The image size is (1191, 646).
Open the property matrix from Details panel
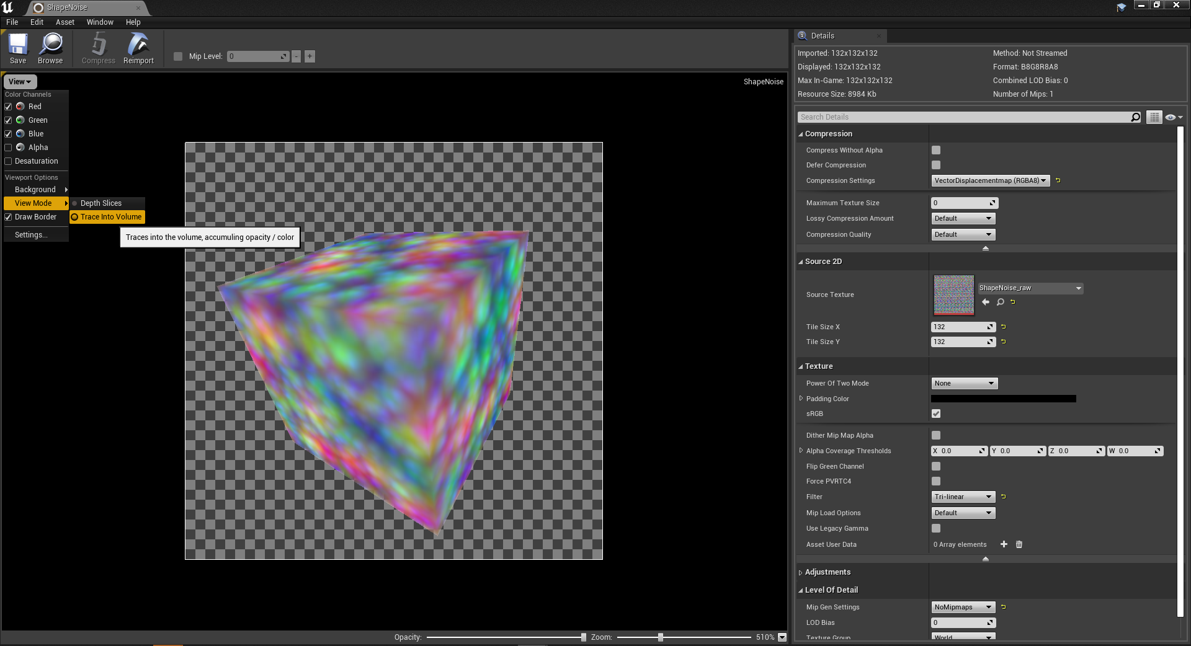point(1154,117)
